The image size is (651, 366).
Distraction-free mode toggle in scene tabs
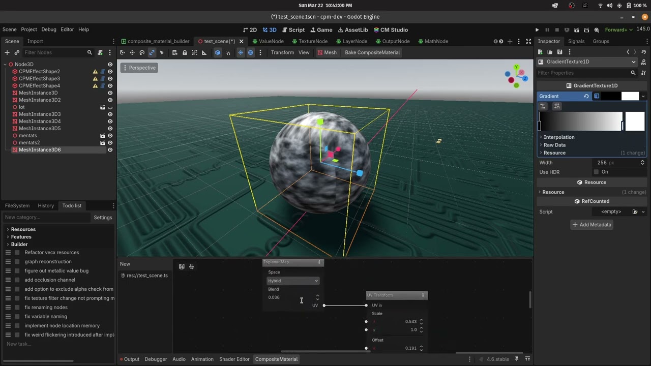[x=528, y=41]
